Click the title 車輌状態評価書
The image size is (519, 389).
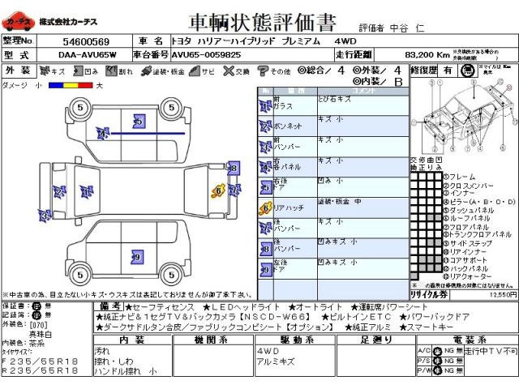click(x=263, y=22)
